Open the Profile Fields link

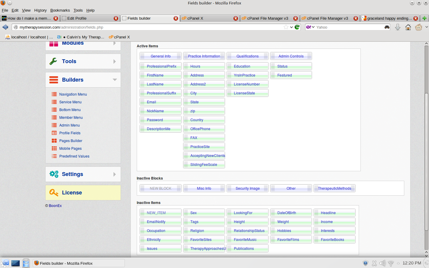click(70, 133)
